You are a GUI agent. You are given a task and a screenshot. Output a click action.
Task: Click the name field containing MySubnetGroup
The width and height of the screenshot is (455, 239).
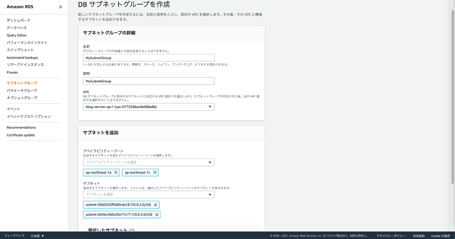click(149, 58)
